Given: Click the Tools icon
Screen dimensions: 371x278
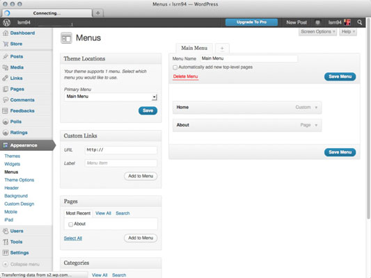Looking at the screenshot, I should pos(6,242).
